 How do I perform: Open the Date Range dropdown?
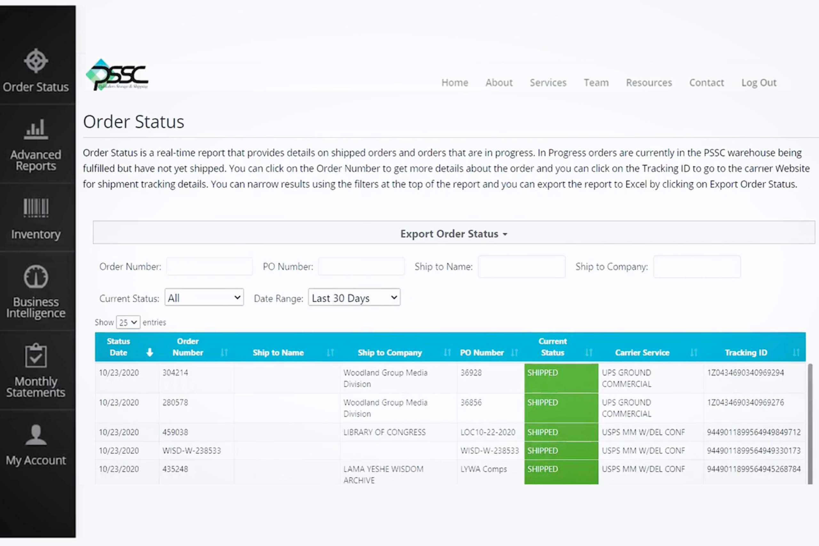point(354,298)
